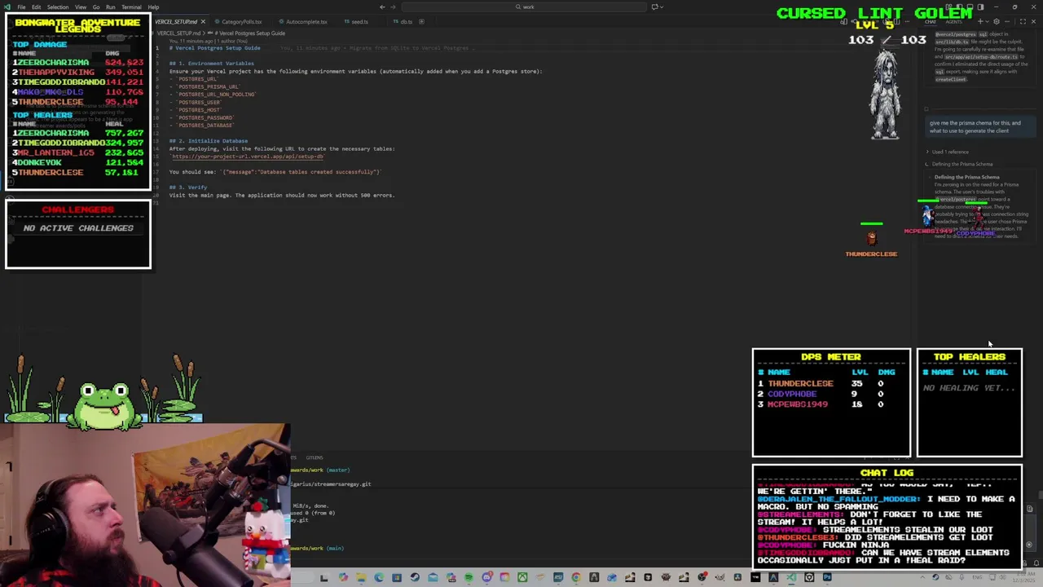Click the navigate forward arrow

(x=393, y=7)
